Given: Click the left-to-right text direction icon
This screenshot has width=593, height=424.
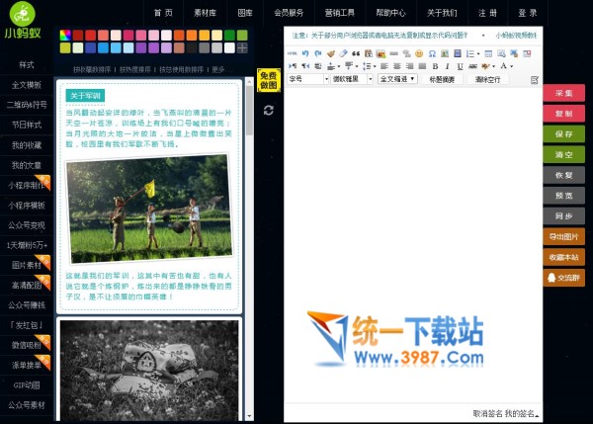Looking at the screenshot, I should click(293, 66).
